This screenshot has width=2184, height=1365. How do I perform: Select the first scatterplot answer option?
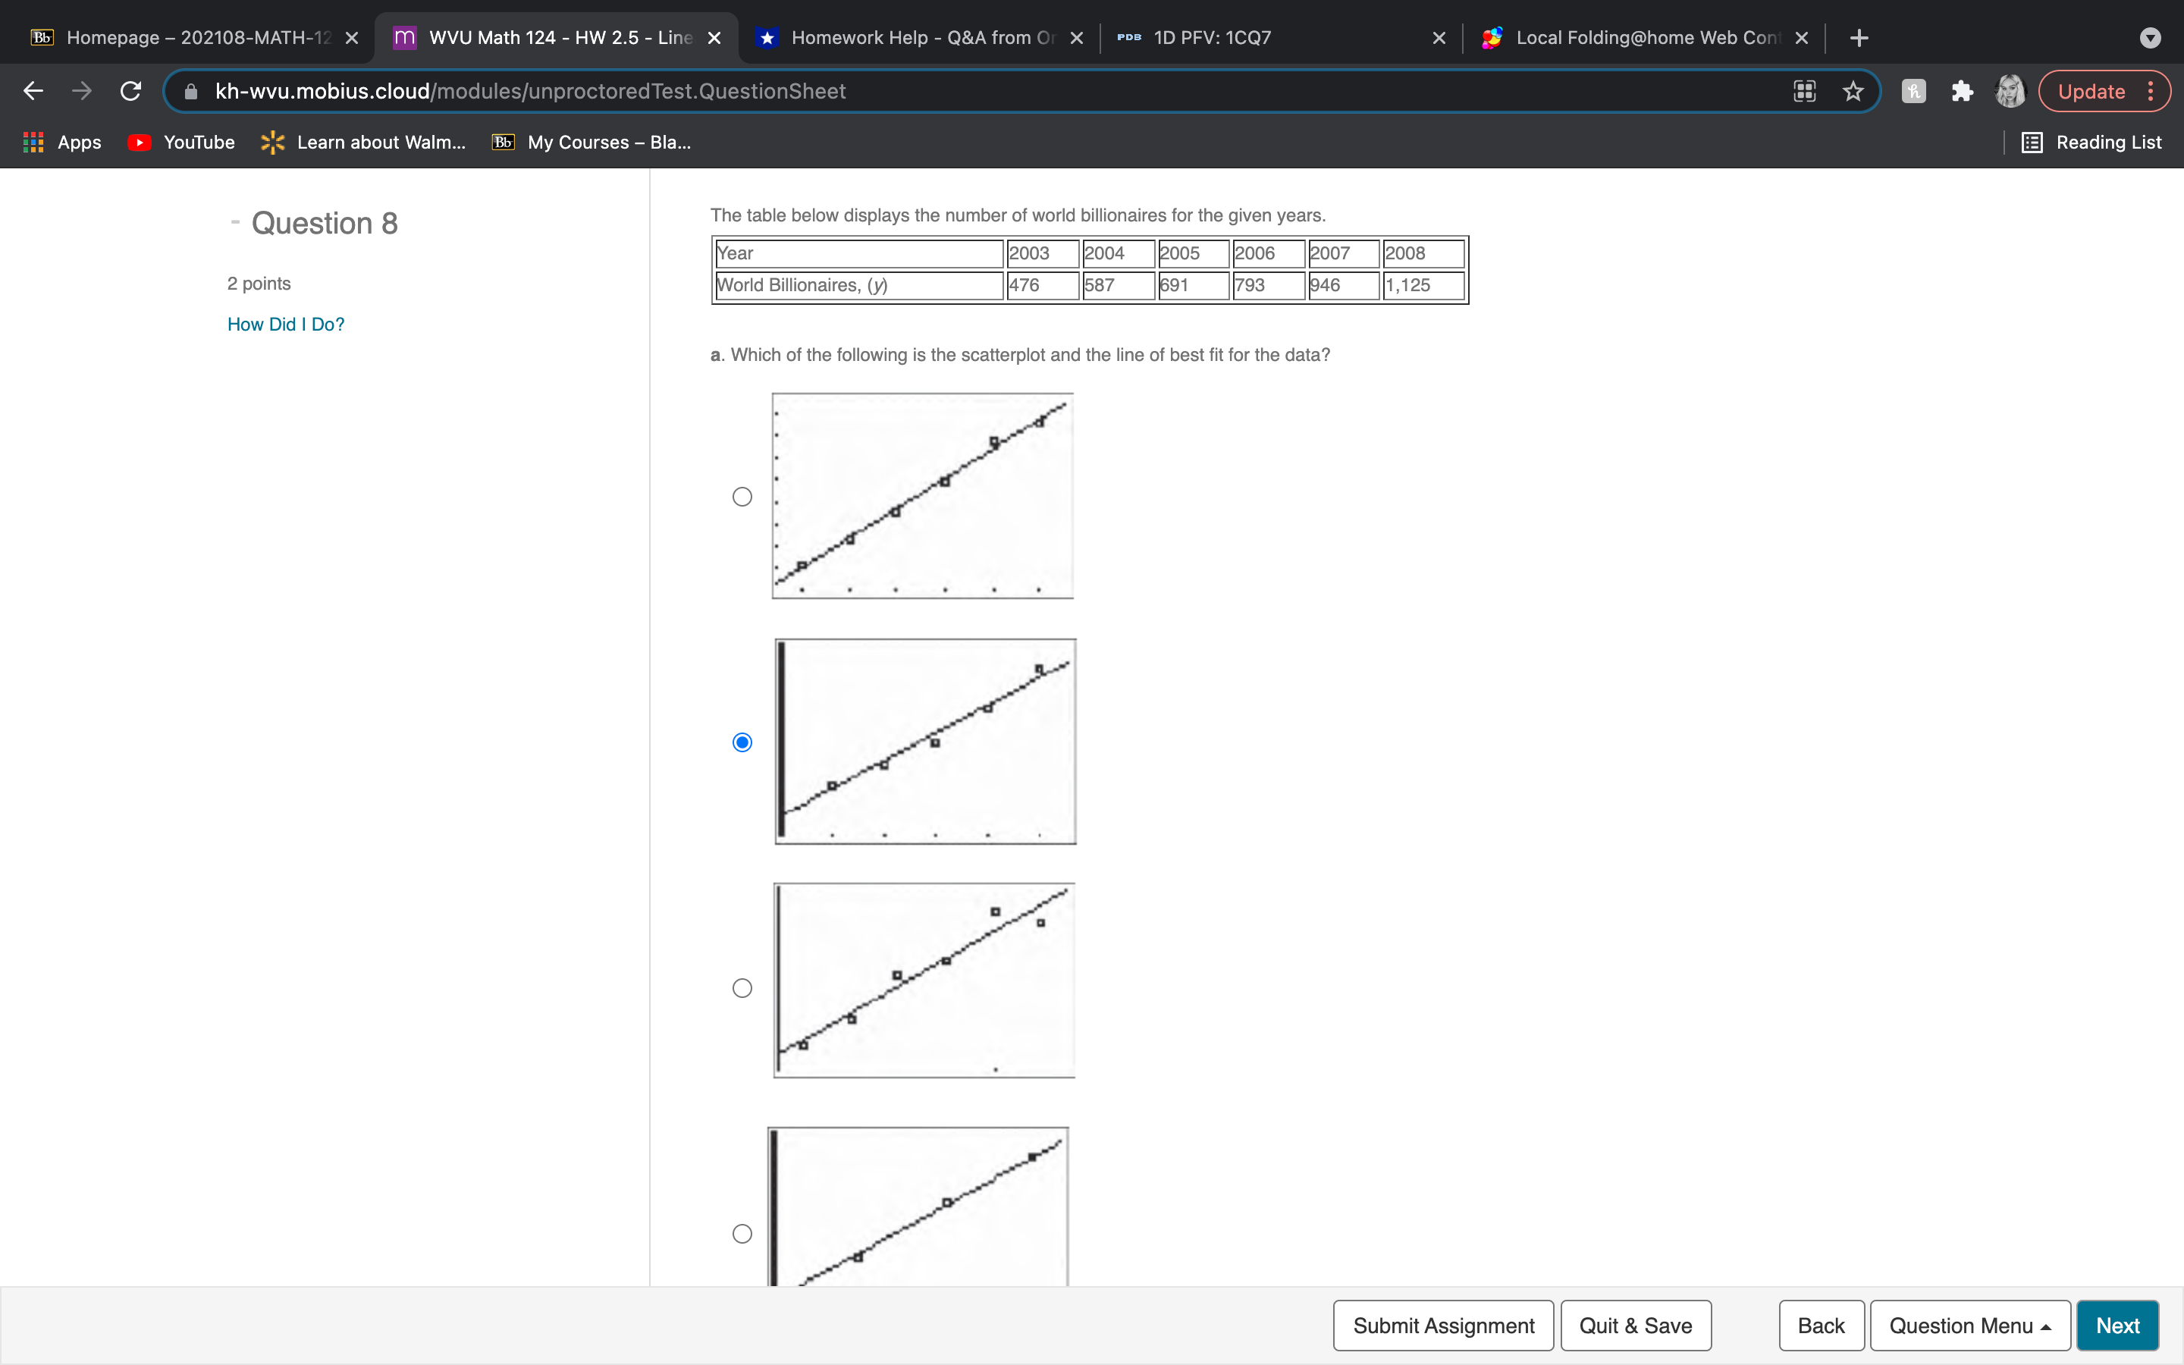pos(741,497)
